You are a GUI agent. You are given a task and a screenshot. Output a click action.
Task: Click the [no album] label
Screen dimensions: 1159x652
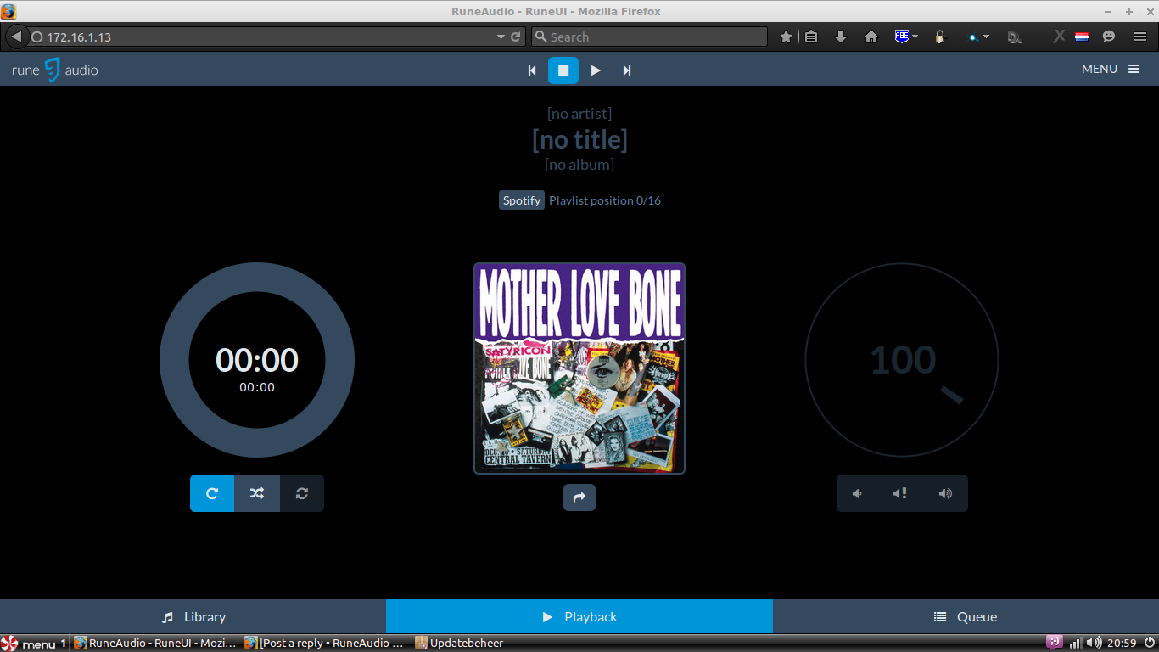point(579,165)
